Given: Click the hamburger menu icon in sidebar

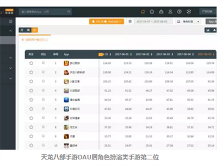Looking at the screenshot, I should pos(10,22).
